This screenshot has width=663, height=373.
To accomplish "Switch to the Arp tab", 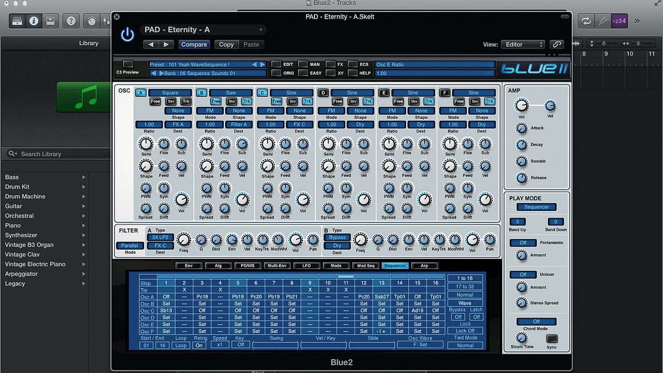I will [x=425, y=266].
